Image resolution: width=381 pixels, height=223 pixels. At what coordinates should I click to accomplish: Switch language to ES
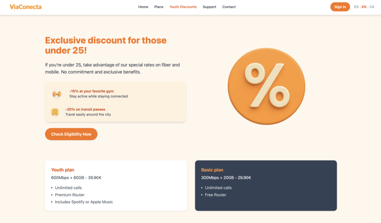point(356,7)
